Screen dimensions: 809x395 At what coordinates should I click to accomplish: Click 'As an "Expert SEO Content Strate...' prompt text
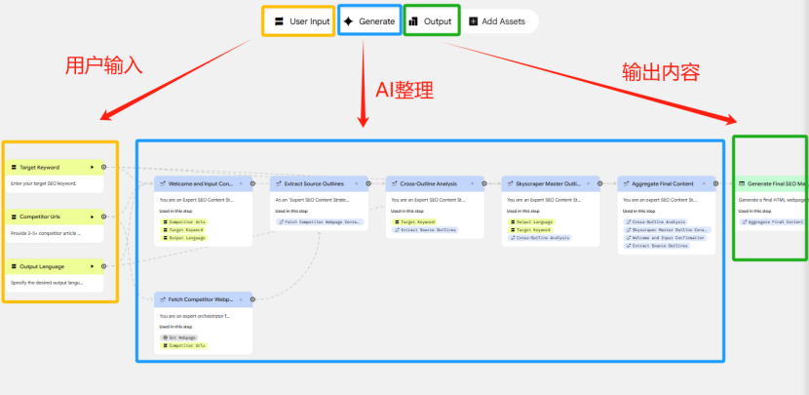tap(311, 200)
